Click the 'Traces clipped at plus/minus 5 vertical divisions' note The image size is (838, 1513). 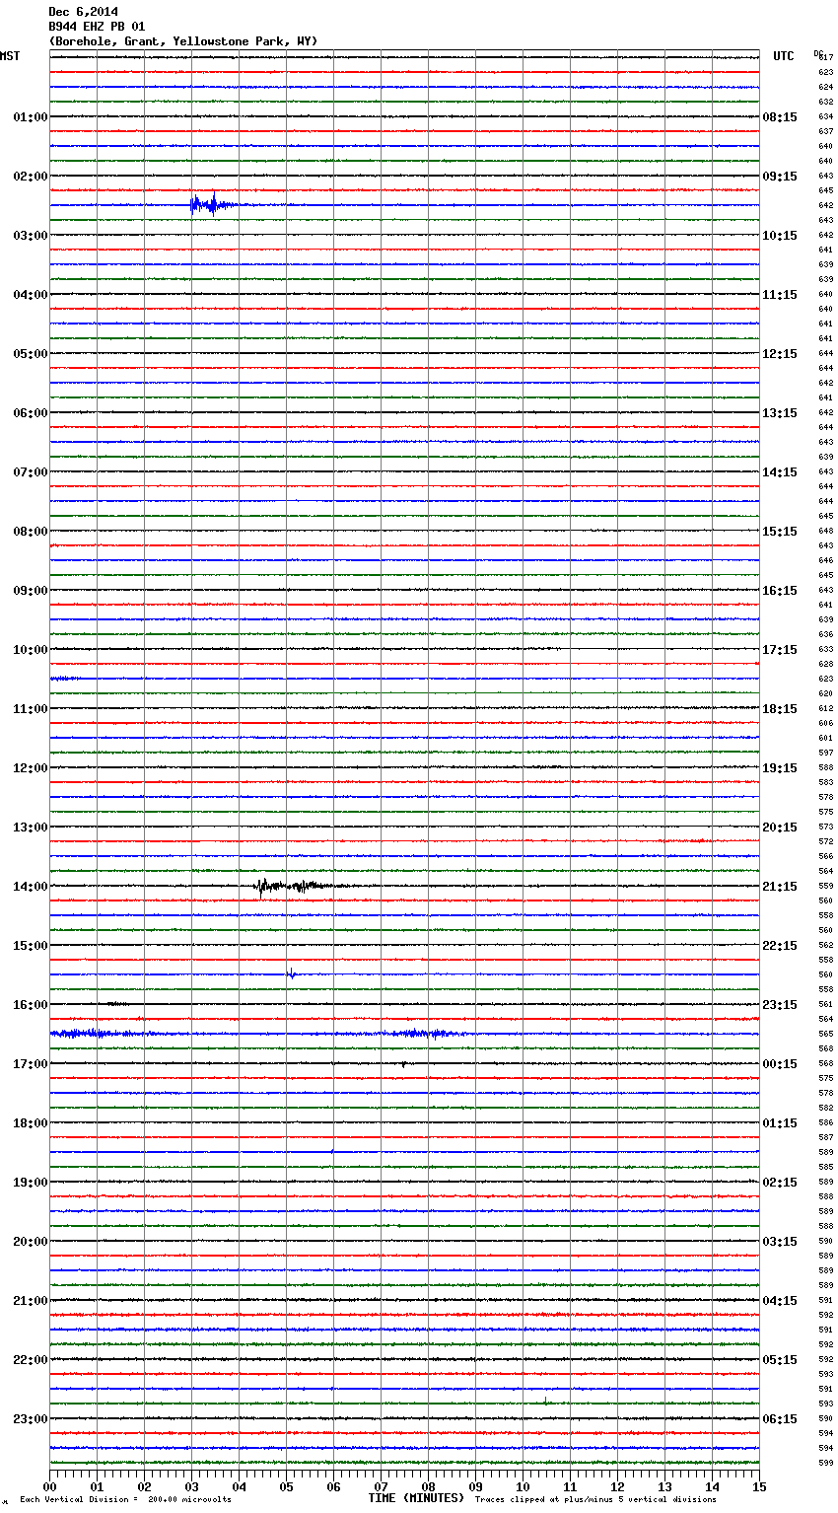click(x=595, y=1499)
